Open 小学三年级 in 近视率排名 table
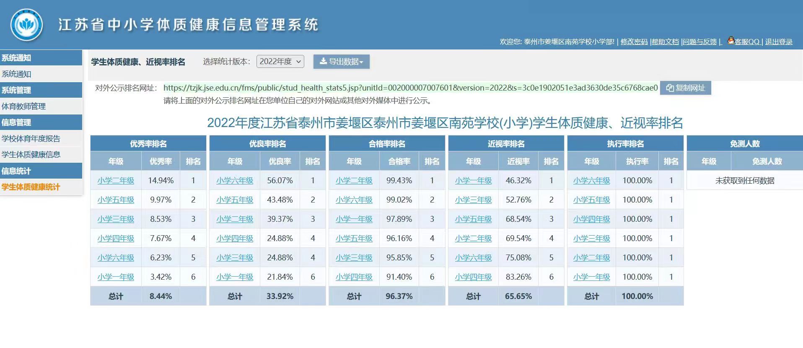 pos(474,200)
